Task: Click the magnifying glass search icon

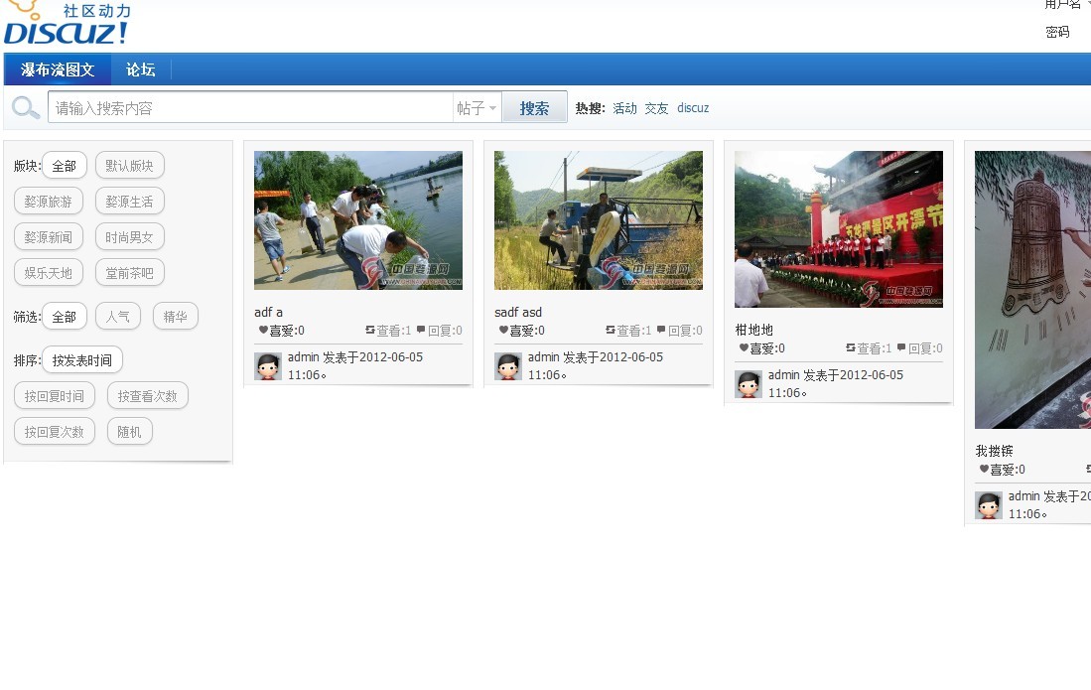Action: 26,108
